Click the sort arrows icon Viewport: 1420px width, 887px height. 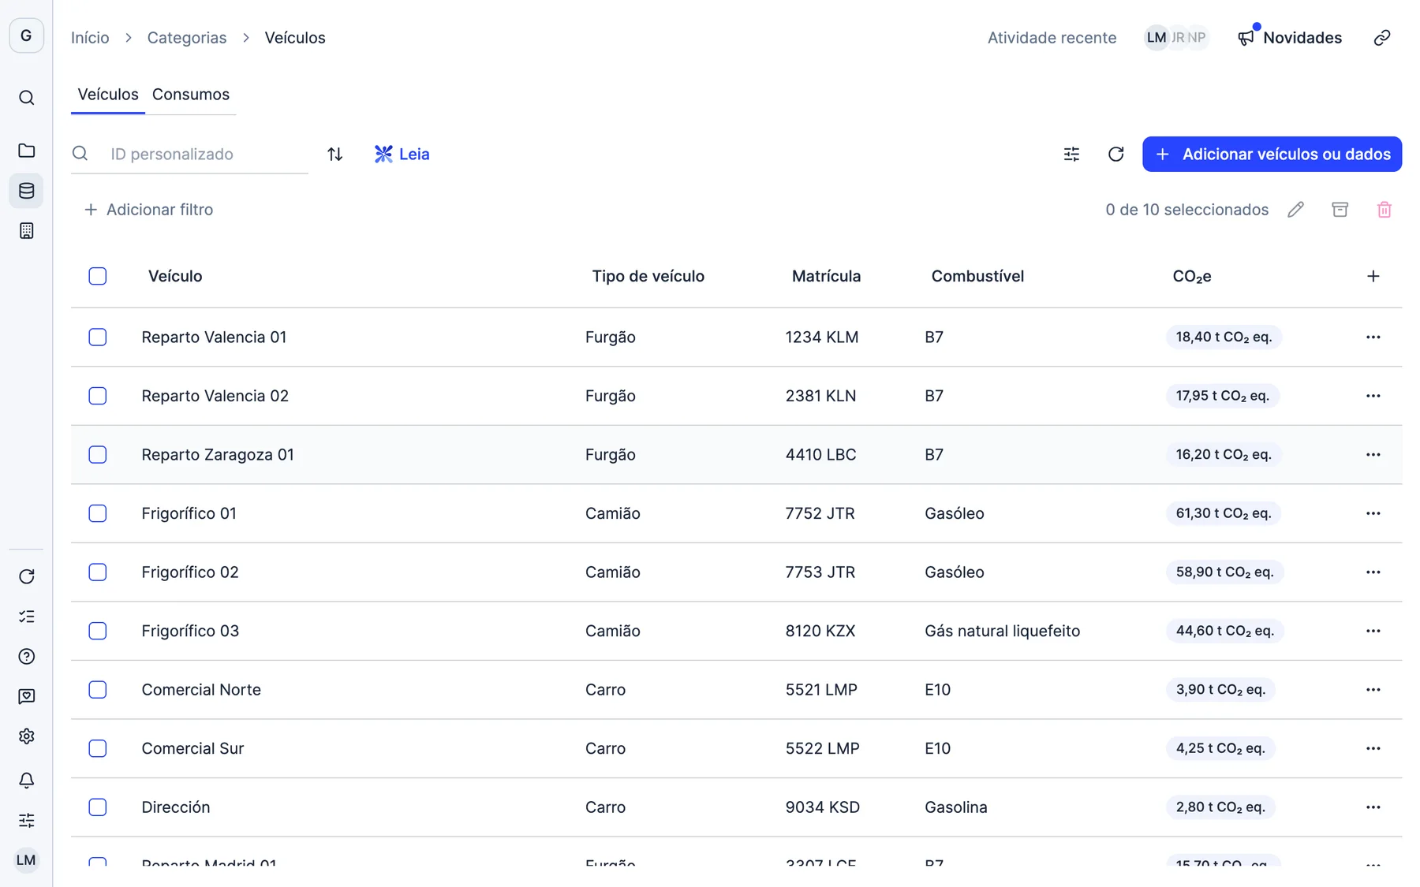pyautogui.click(x=334, y=154)
